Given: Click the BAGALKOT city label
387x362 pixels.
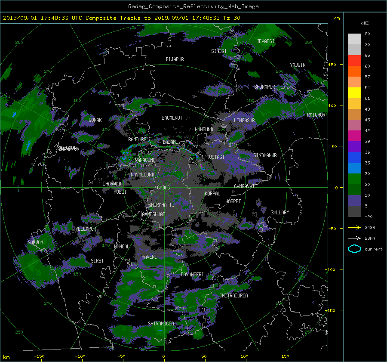Looking at the screenshot, I should pyautogui.click(x=172, y=118).
